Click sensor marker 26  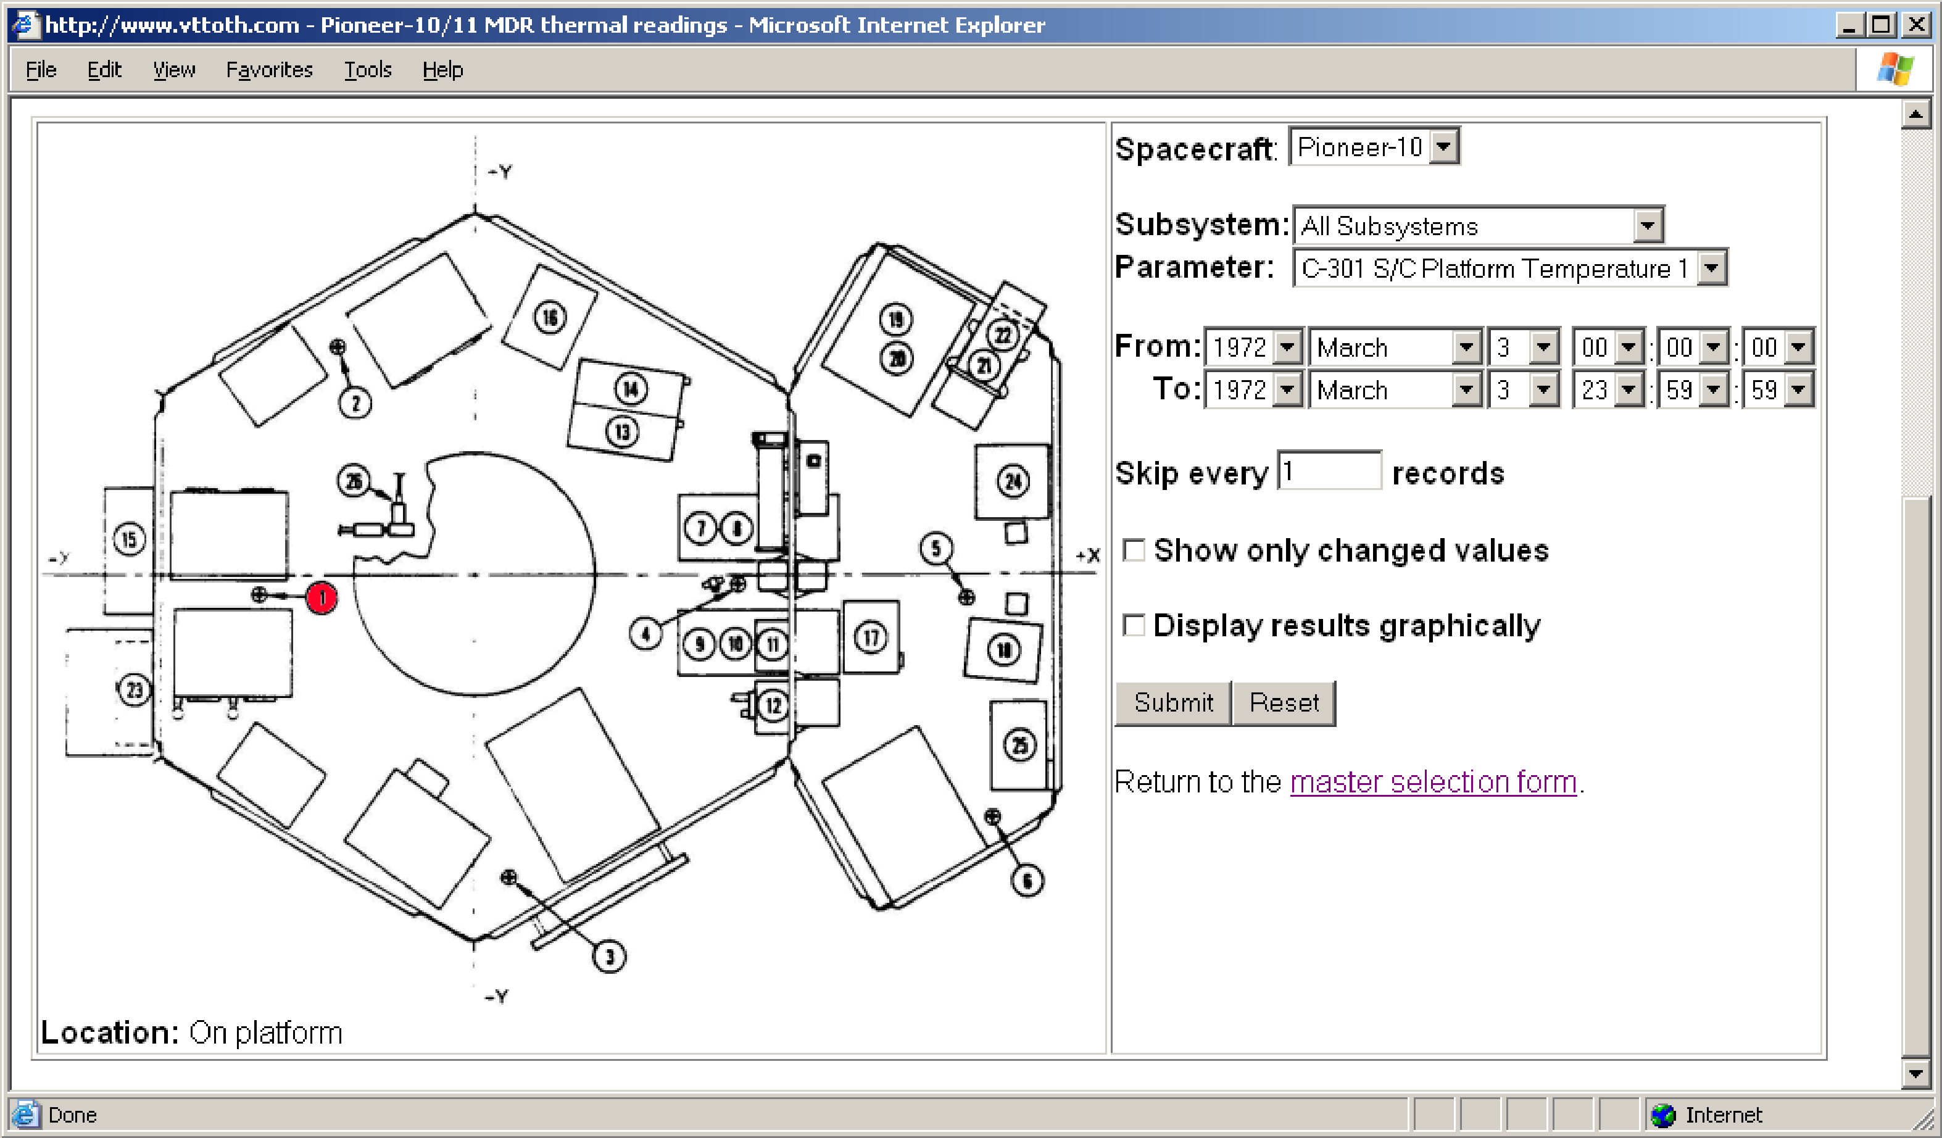point(354,481)
